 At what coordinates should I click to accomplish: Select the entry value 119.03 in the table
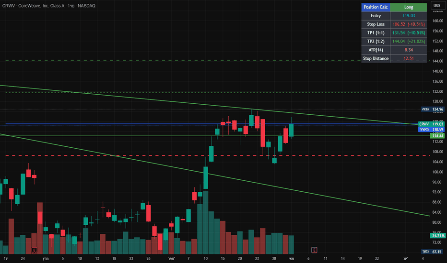click(408, 16)
